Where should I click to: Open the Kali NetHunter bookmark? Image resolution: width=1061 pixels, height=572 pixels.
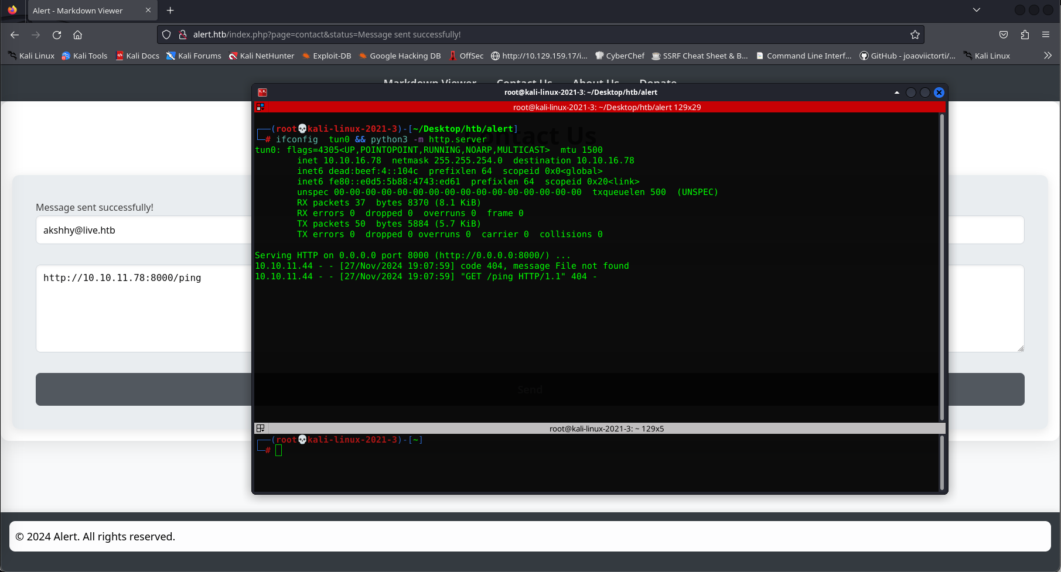(262, 56)
